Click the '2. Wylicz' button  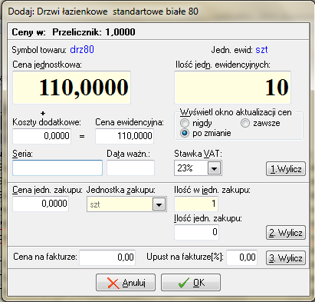[x=286, y=233]
